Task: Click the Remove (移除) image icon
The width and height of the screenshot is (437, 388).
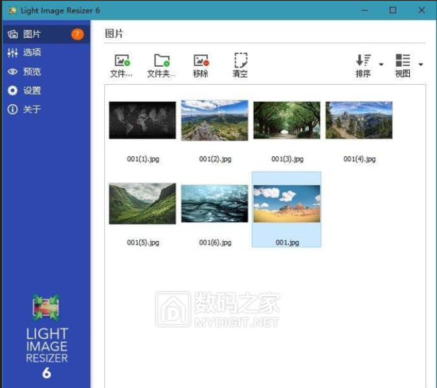Action: pos(201,62)
